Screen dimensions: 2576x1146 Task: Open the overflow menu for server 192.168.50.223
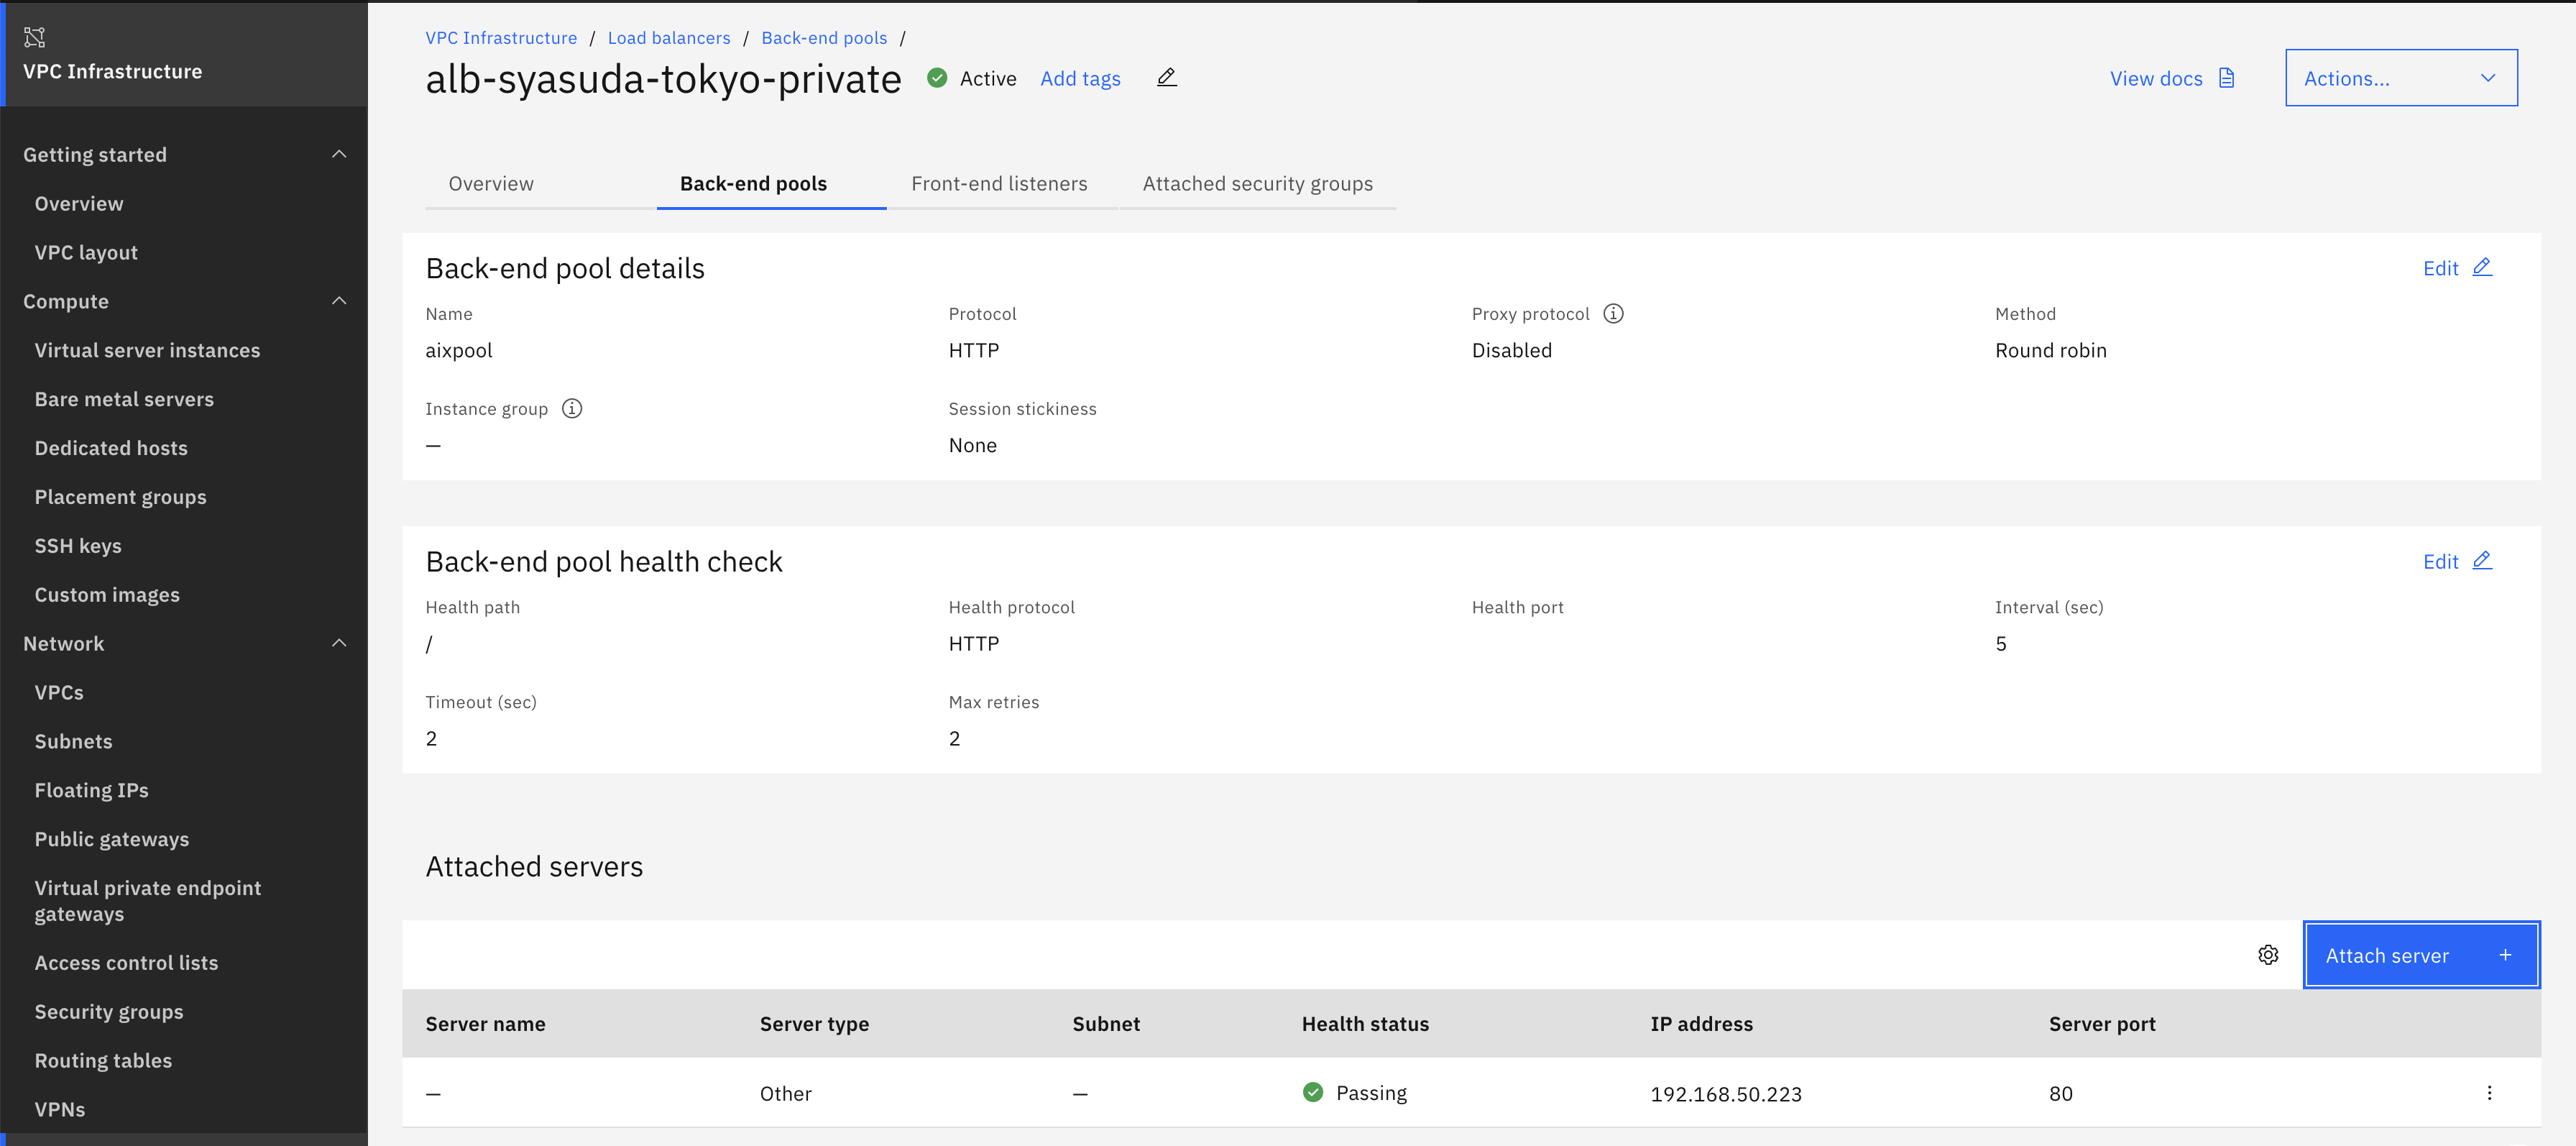coord(2489,1093)
